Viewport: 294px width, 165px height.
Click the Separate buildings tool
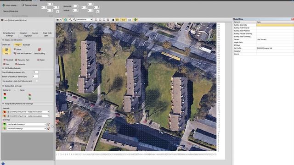(x=20, y=64)
